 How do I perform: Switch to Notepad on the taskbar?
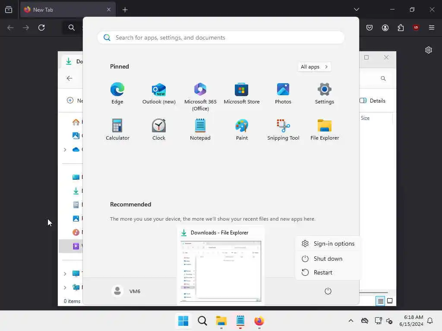240,321
